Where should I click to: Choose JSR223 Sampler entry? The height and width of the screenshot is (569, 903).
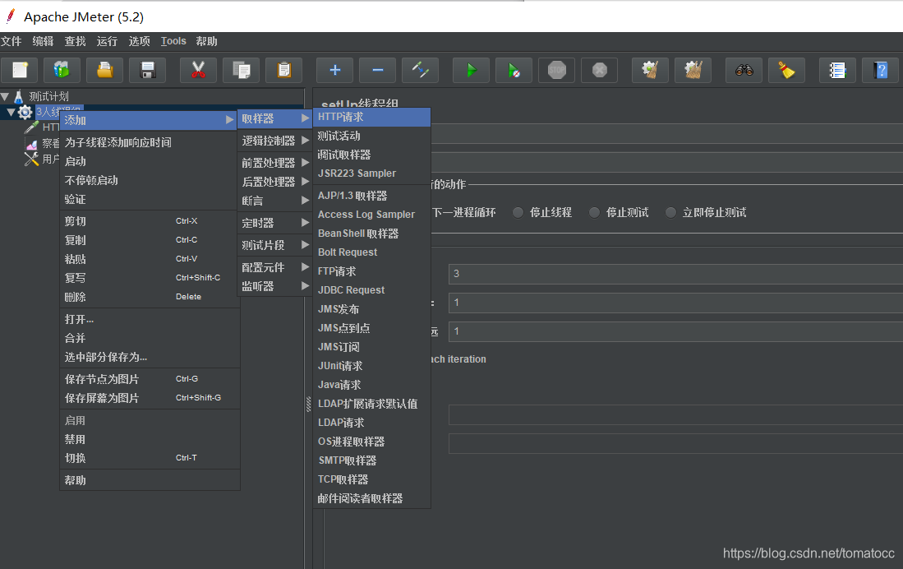(x=372, y=173)
